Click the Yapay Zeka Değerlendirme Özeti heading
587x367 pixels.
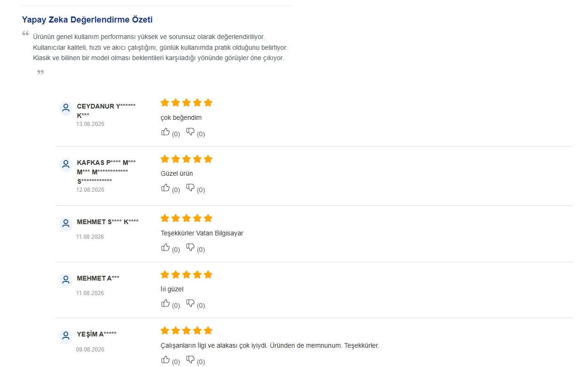point(87,20)
